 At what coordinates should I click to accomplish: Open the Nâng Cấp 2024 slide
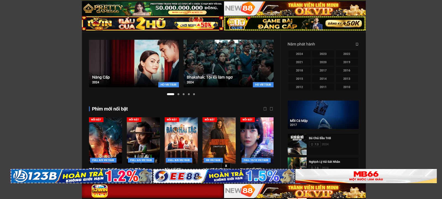pos(134,64)
